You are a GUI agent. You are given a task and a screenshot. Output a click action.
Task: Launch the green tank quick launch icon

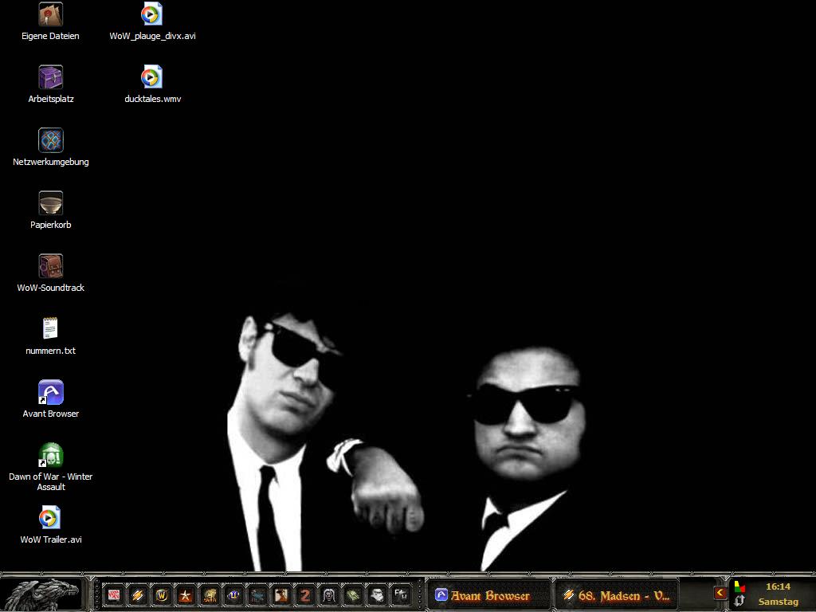[353, 594]
